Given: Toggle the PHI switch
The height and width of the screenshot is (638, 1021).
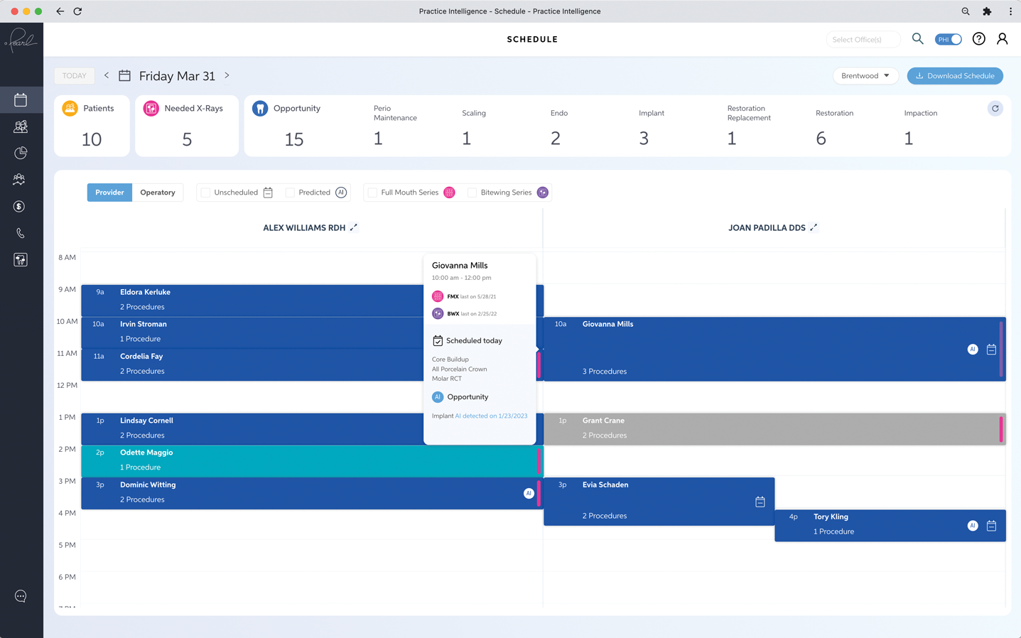Looking at the screenshot, I should (948, 39).
